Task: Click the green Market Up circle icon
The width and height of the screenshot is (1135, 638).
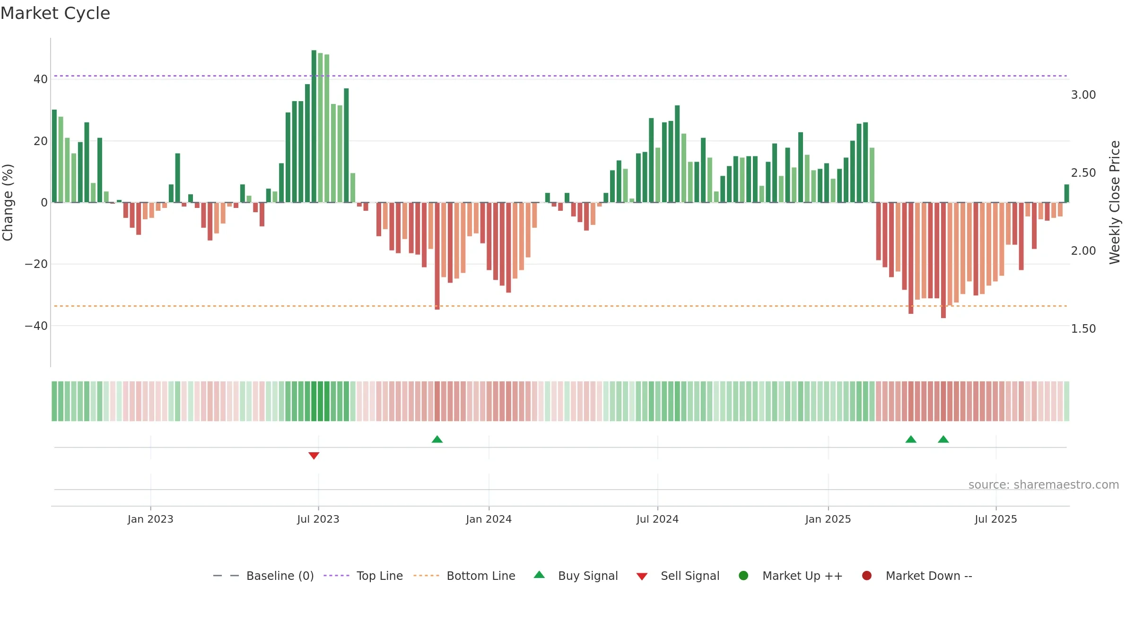Action: (743, 576)
